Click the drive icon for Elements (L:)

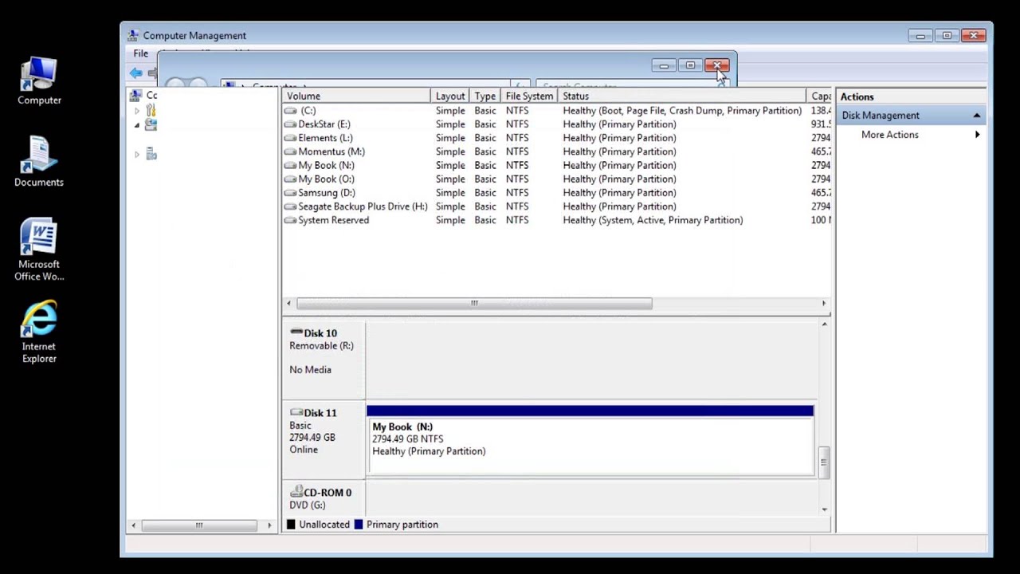coord(290,138)
